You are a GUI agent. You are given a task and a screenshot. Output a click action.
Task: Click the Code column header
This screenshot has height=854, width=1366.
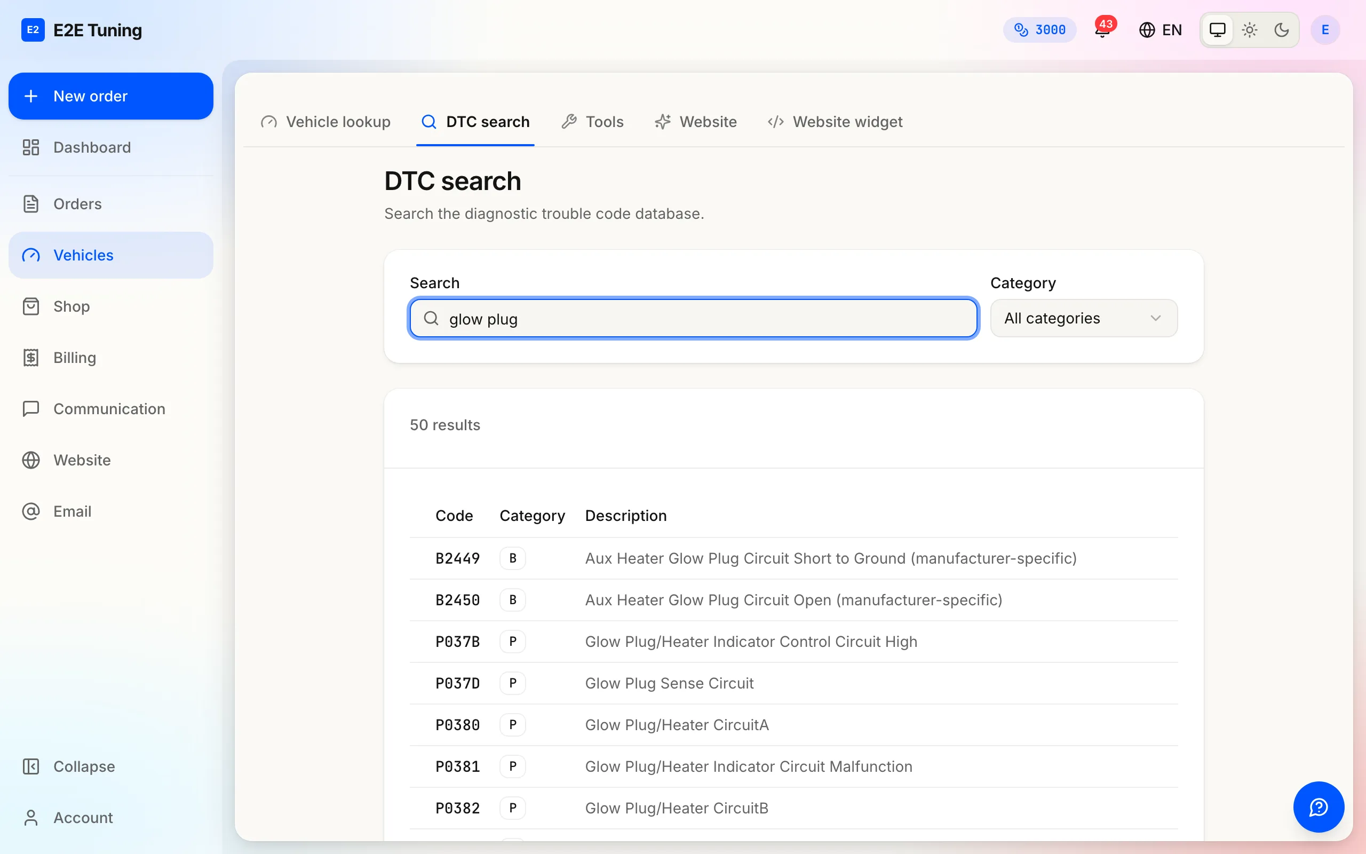(x=454, y=516)
